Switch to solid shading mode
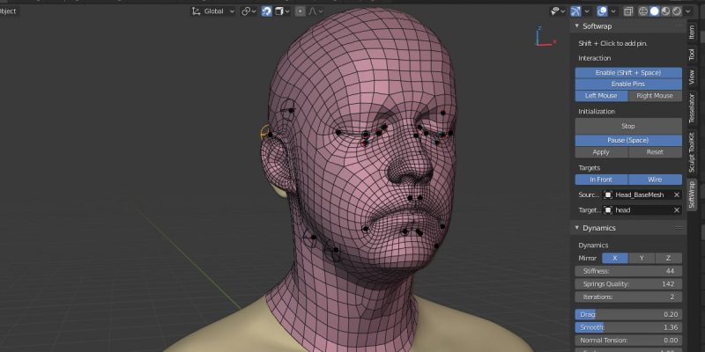This screenshot has width=705, height=352. click(654, 11)
